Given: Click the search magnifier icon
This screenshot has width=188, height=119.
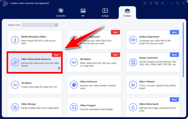Looking at the screenshot, I should pyautogui.click(x=56, y=25).
